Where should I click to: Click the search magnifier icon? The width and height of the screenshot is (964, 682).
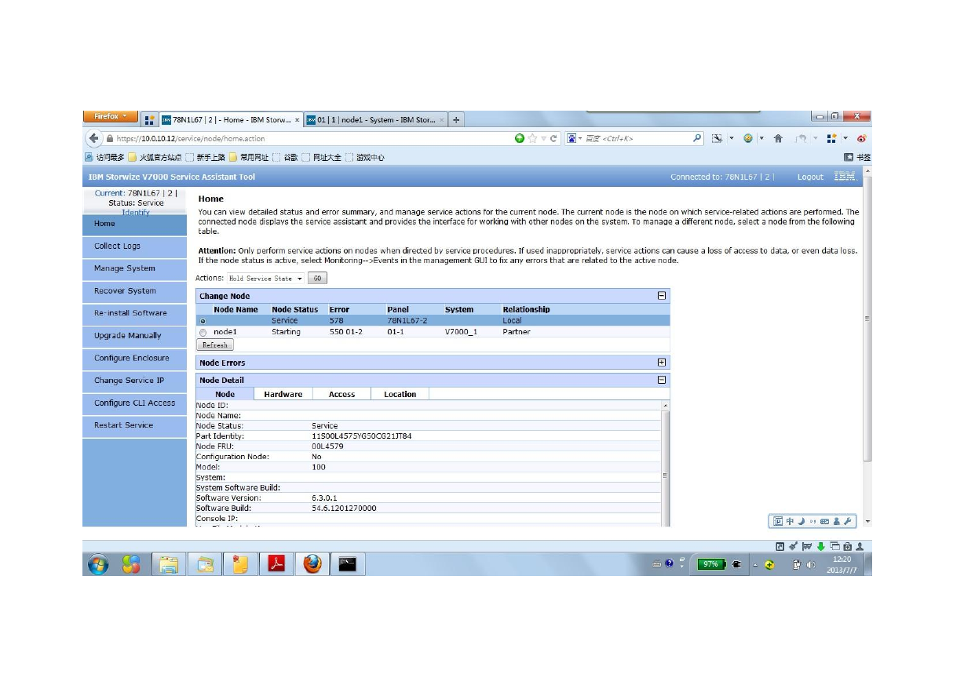tap(696, 139)
